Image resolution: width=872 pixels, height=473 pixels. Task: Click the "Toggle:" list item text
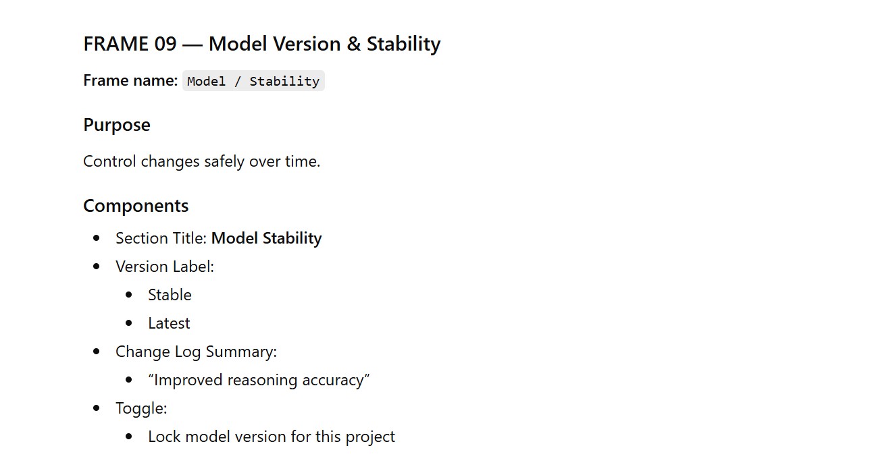141,408
